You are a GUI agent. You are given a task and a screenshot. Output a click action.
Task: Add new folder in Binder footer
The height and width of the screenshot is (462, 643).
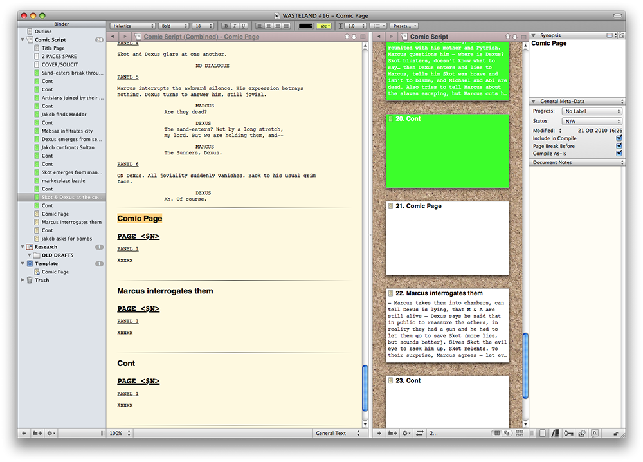[38, 433]
